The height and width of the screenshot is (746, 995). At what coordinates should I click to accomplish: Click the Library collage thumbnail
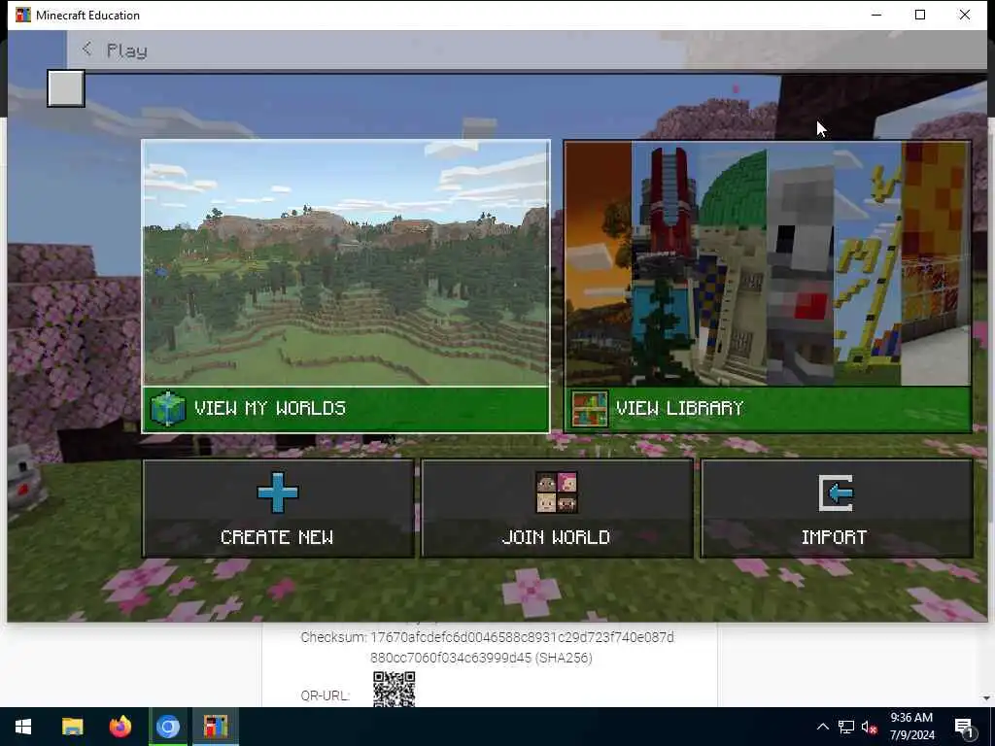tap(768, 262)
